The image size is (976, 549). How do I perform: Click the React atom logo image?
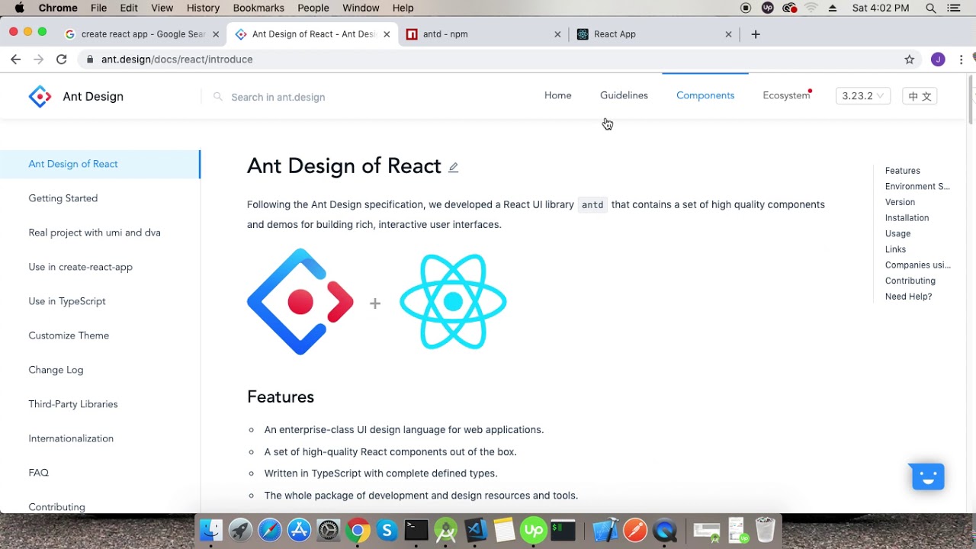[x=453, y=302]
